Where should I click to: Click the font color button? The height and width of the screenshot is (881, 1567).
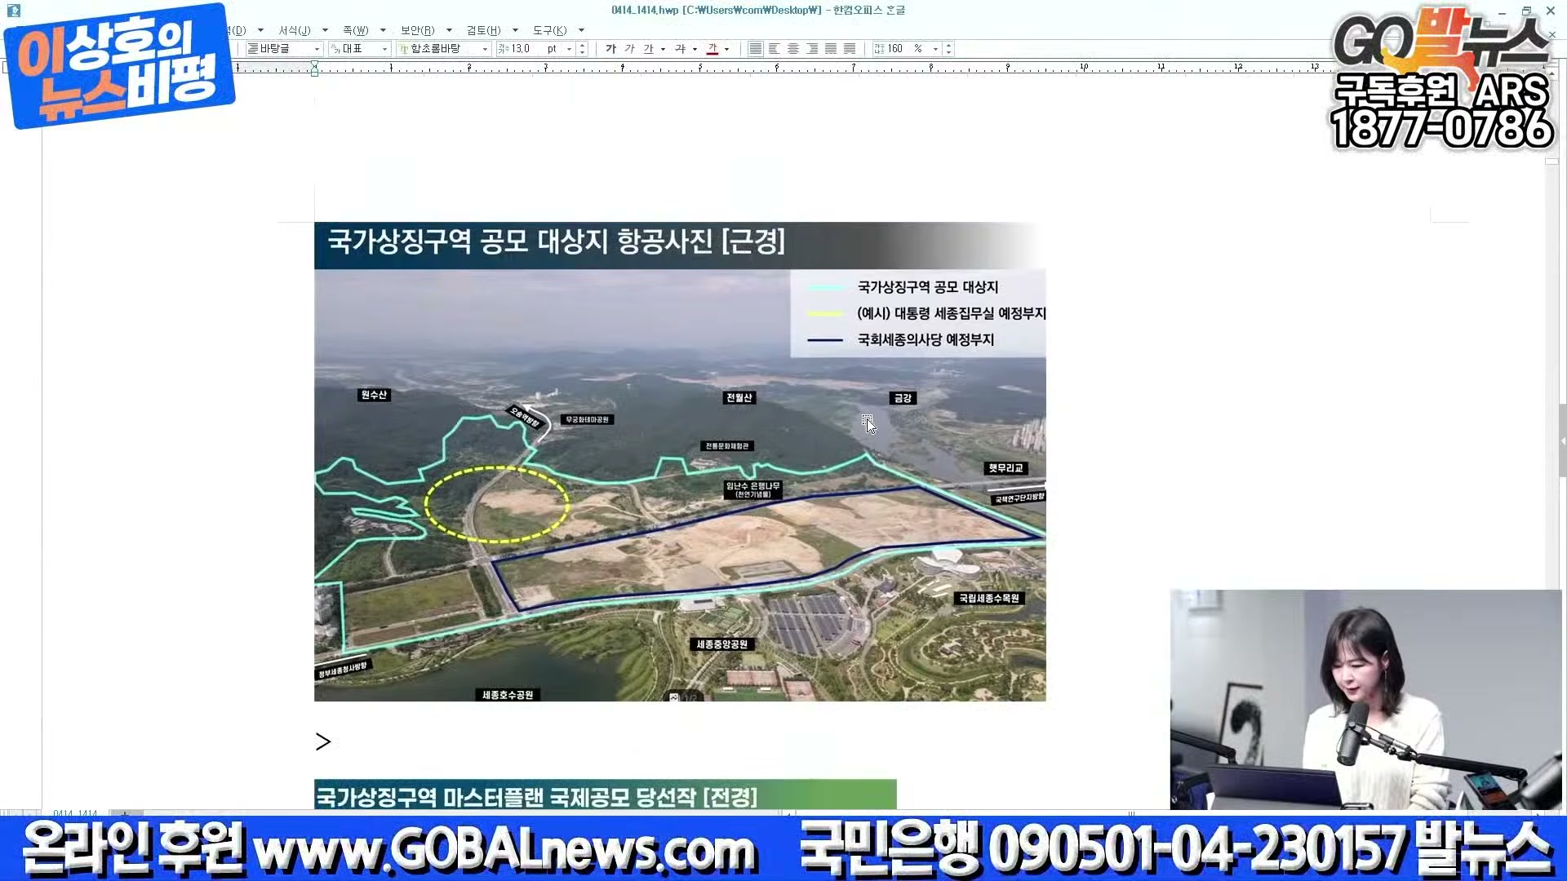712,49
